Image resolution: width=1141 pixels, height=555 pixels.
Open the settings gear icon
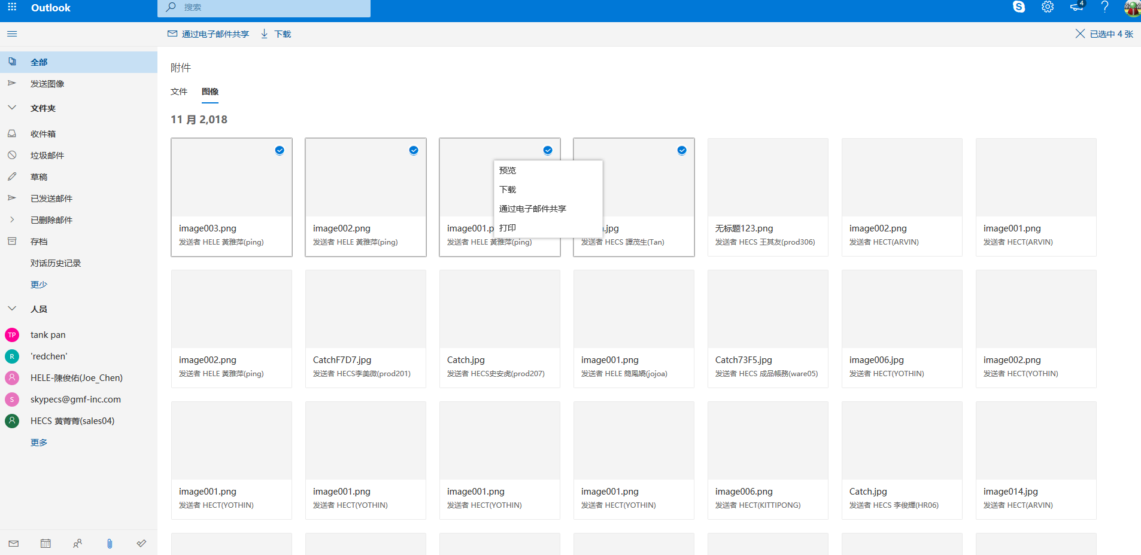pos(1047,7)
